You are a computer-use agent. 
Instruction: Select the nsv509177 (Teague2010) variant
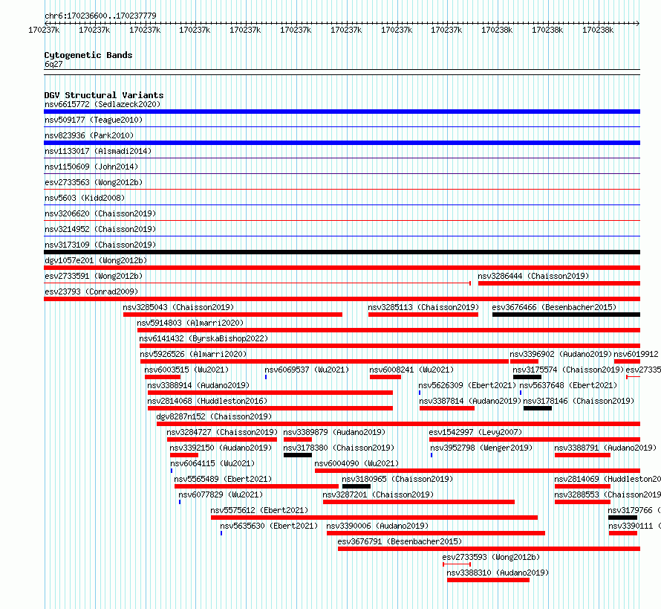click(x=94, y=120)
